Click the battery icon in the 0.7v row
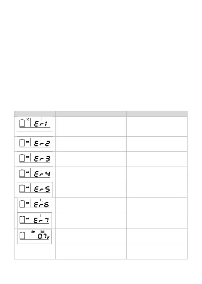Viewport: 202px width, 284px height. click(x=22, y=236)
